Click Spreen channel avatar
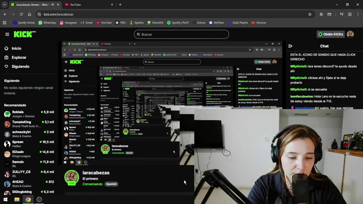Screen dimensions: 363x204 pos(7,144)
